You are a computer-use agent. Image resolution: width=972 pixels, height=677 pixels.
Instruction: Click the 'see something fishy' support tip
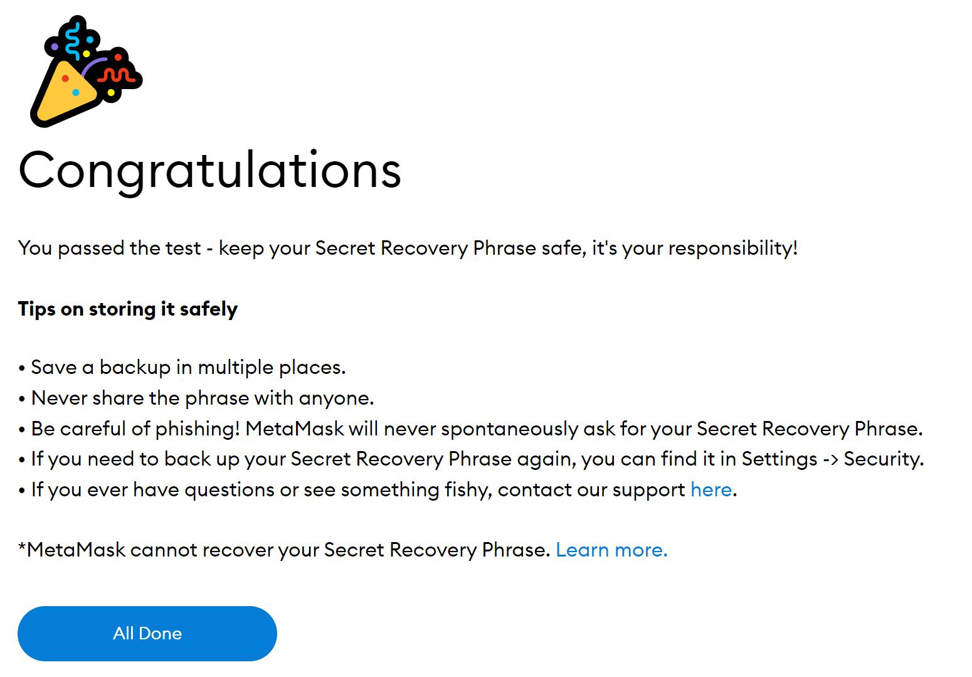point(378,489)
